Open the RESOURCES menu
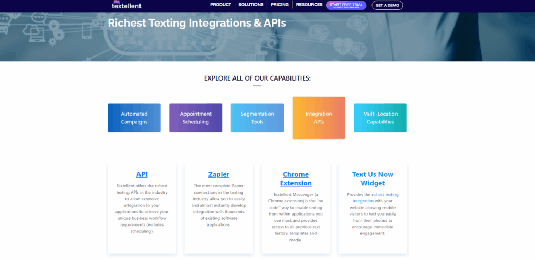This screenshot has height=259, width=535. pos(309,5)
